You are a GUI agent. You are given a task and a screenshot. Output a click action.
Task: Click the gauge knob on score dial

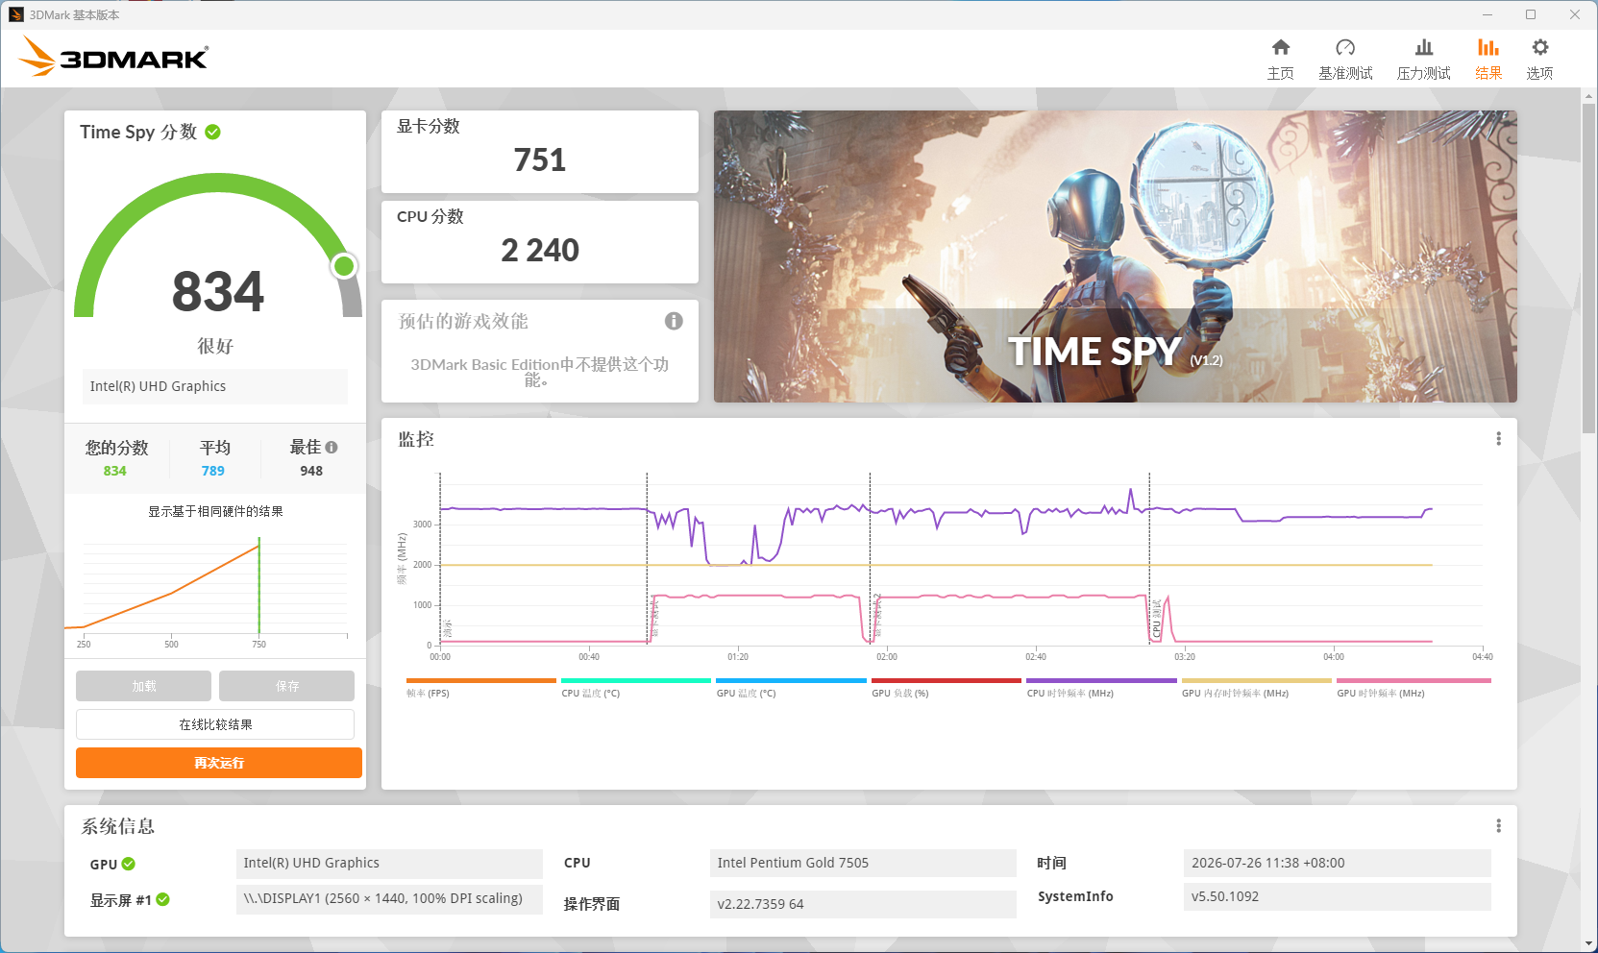[344, 266]
